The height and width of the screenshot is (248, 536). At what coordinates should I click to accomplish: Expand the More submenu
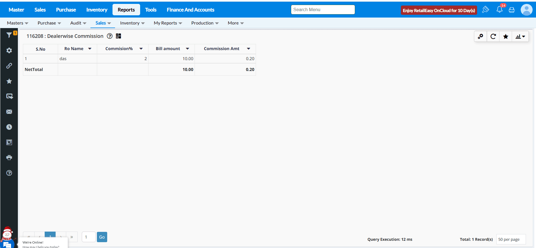(x=236, y=23)
